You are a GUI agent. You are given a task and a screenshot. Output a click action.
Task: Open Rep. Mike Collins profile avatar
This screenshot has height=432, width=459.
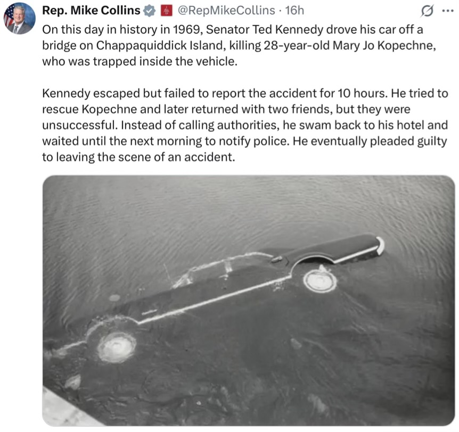pos(19,19)
